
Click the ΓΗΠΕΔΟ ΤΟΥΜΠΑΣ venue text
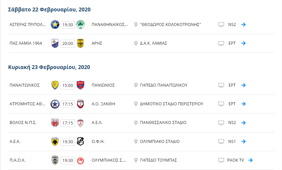coord(158,160)
